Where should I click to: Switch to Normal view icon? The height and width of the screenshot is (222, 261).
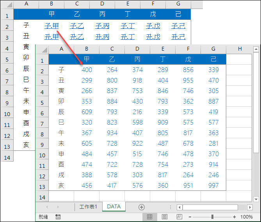tap(149, 217)
